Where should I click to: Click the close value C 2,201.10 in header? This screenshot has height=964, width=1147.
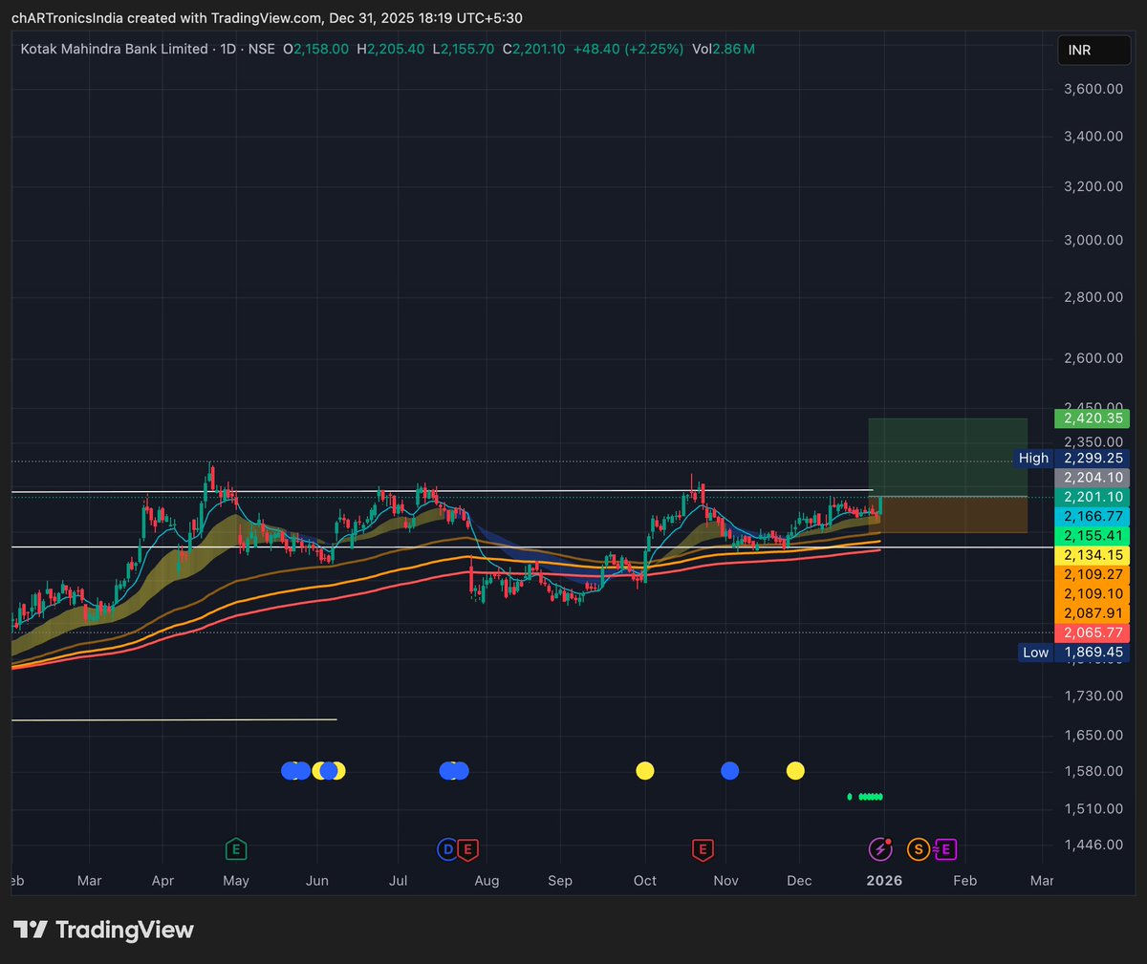click(x=533, y=49)
